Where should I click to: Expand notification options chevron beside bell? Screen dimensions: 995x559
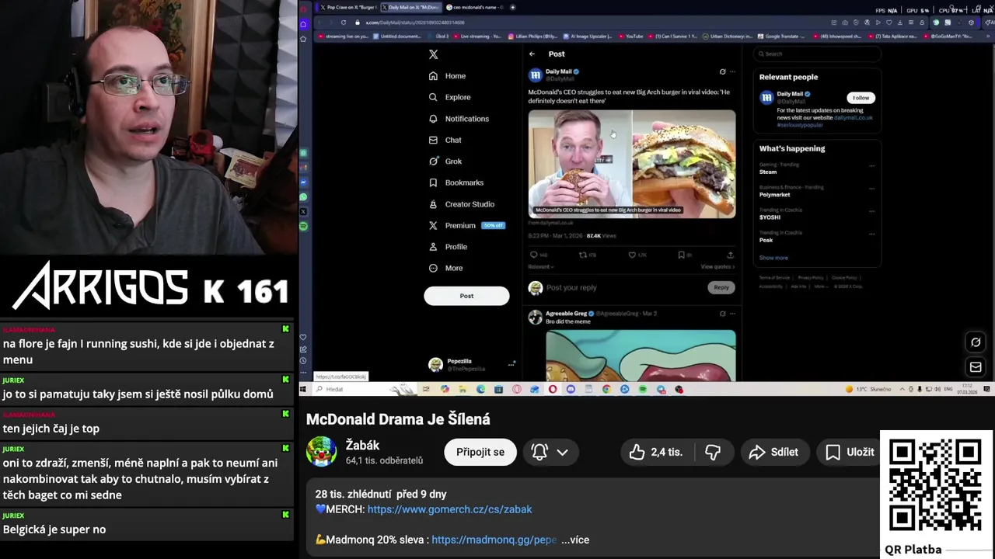[562, 452]
